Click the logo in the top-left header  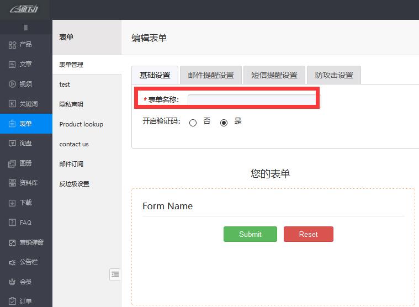point(24,9)
